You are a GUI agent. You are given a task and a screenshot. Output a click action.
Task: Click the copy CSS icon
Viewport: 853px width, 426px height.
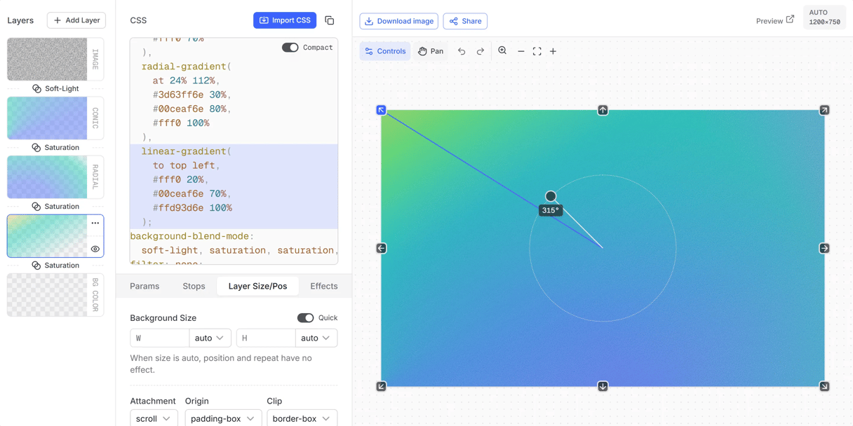pos(329,20)
